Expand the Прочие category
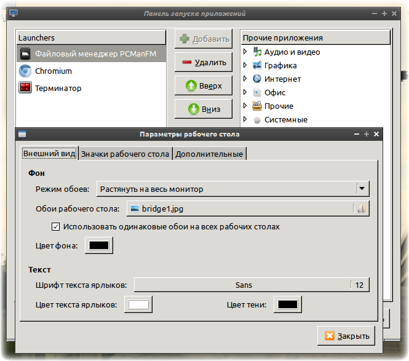The image size is (409, 361). click(245, 106)
